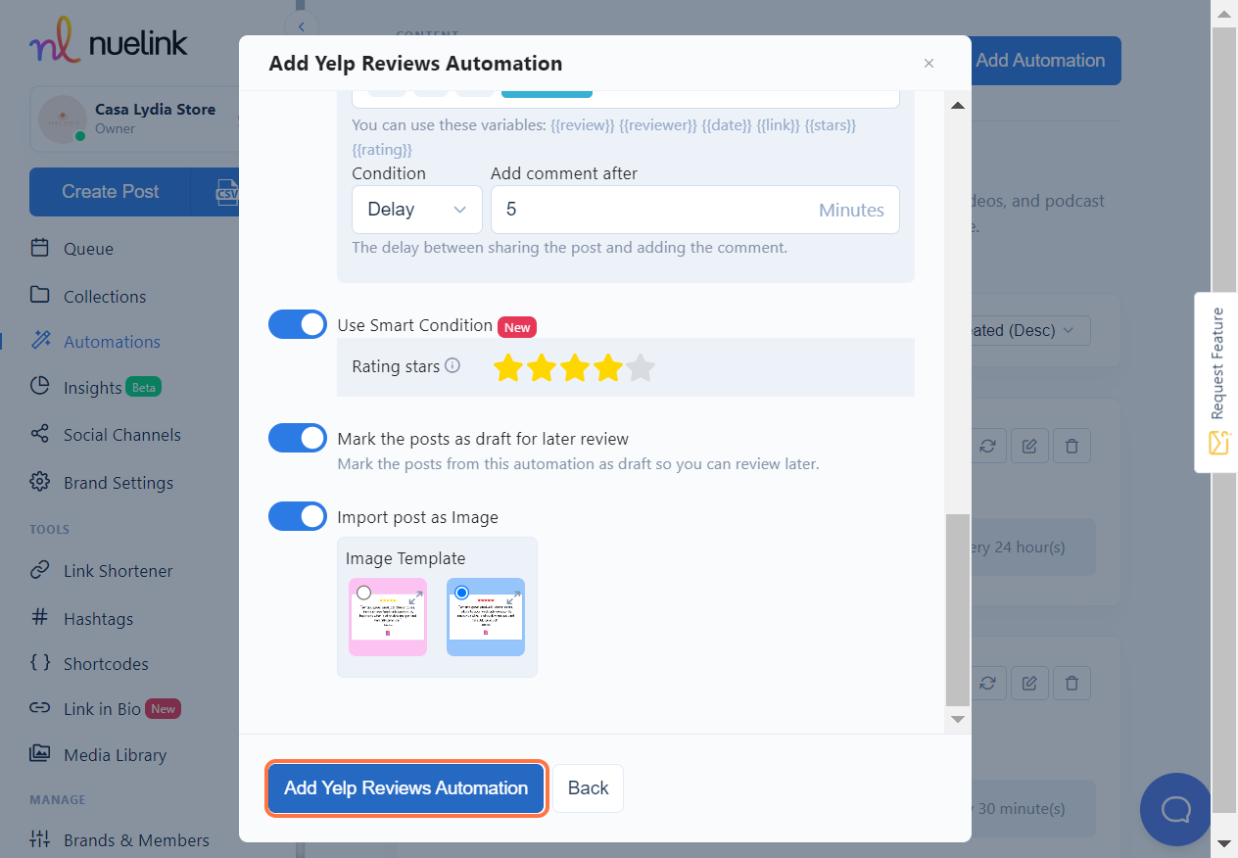Click the Media Library image icon

pyautogui.click(x=39, y=754)
